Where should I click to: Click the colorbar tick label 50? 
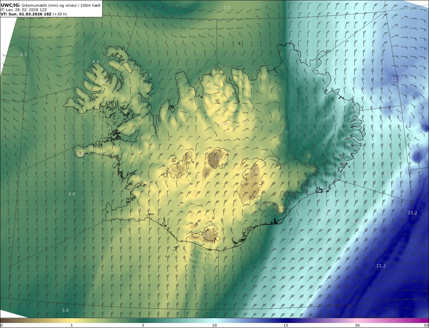click(x=426, y=325)
